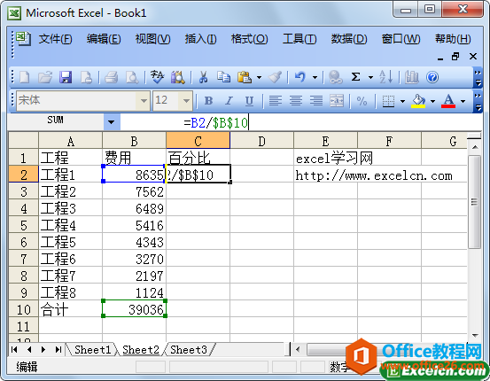Click the Copy icon in toolbar
This screenshot has height=381, width=490.
224,77
